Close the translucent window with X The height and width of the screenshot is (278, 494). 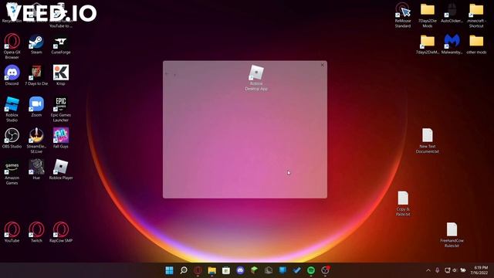[323, 65]
